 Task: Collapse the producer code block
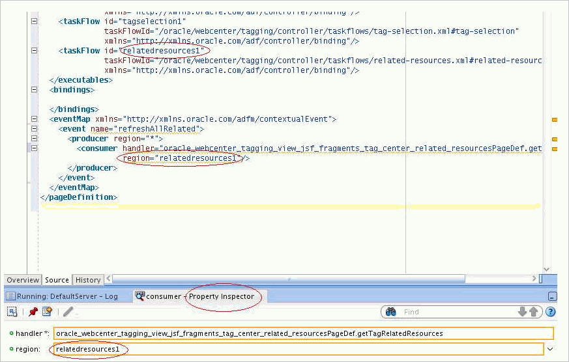tap(34, 139)
